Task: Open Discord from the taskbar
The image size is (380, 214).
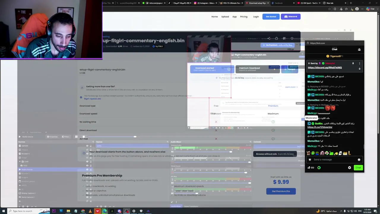Action: pyautogui.click(x=119, y=211)
